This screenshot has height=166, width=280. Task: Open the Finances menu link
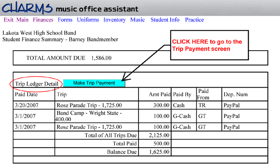(43, 19)
